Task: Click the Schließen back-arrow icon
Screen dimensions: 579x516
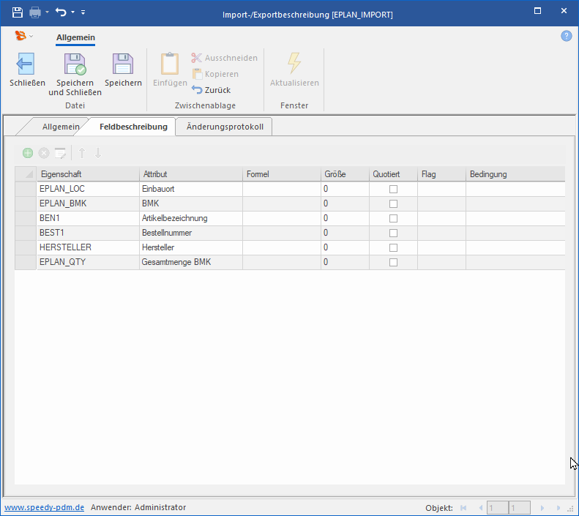Action: coord(26,64)
